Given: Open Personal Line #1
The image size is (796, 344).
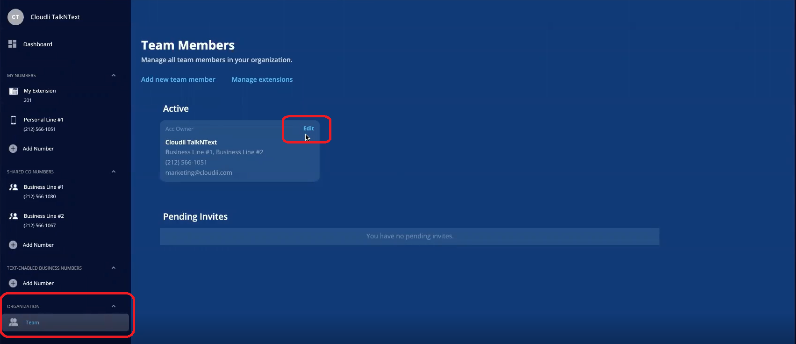Looking at the screenshot, I should click(43, 124).
